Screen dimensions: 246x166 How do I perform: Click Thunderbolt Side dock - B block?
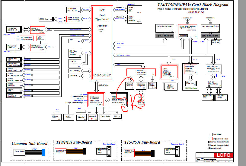tap(14, 30)
